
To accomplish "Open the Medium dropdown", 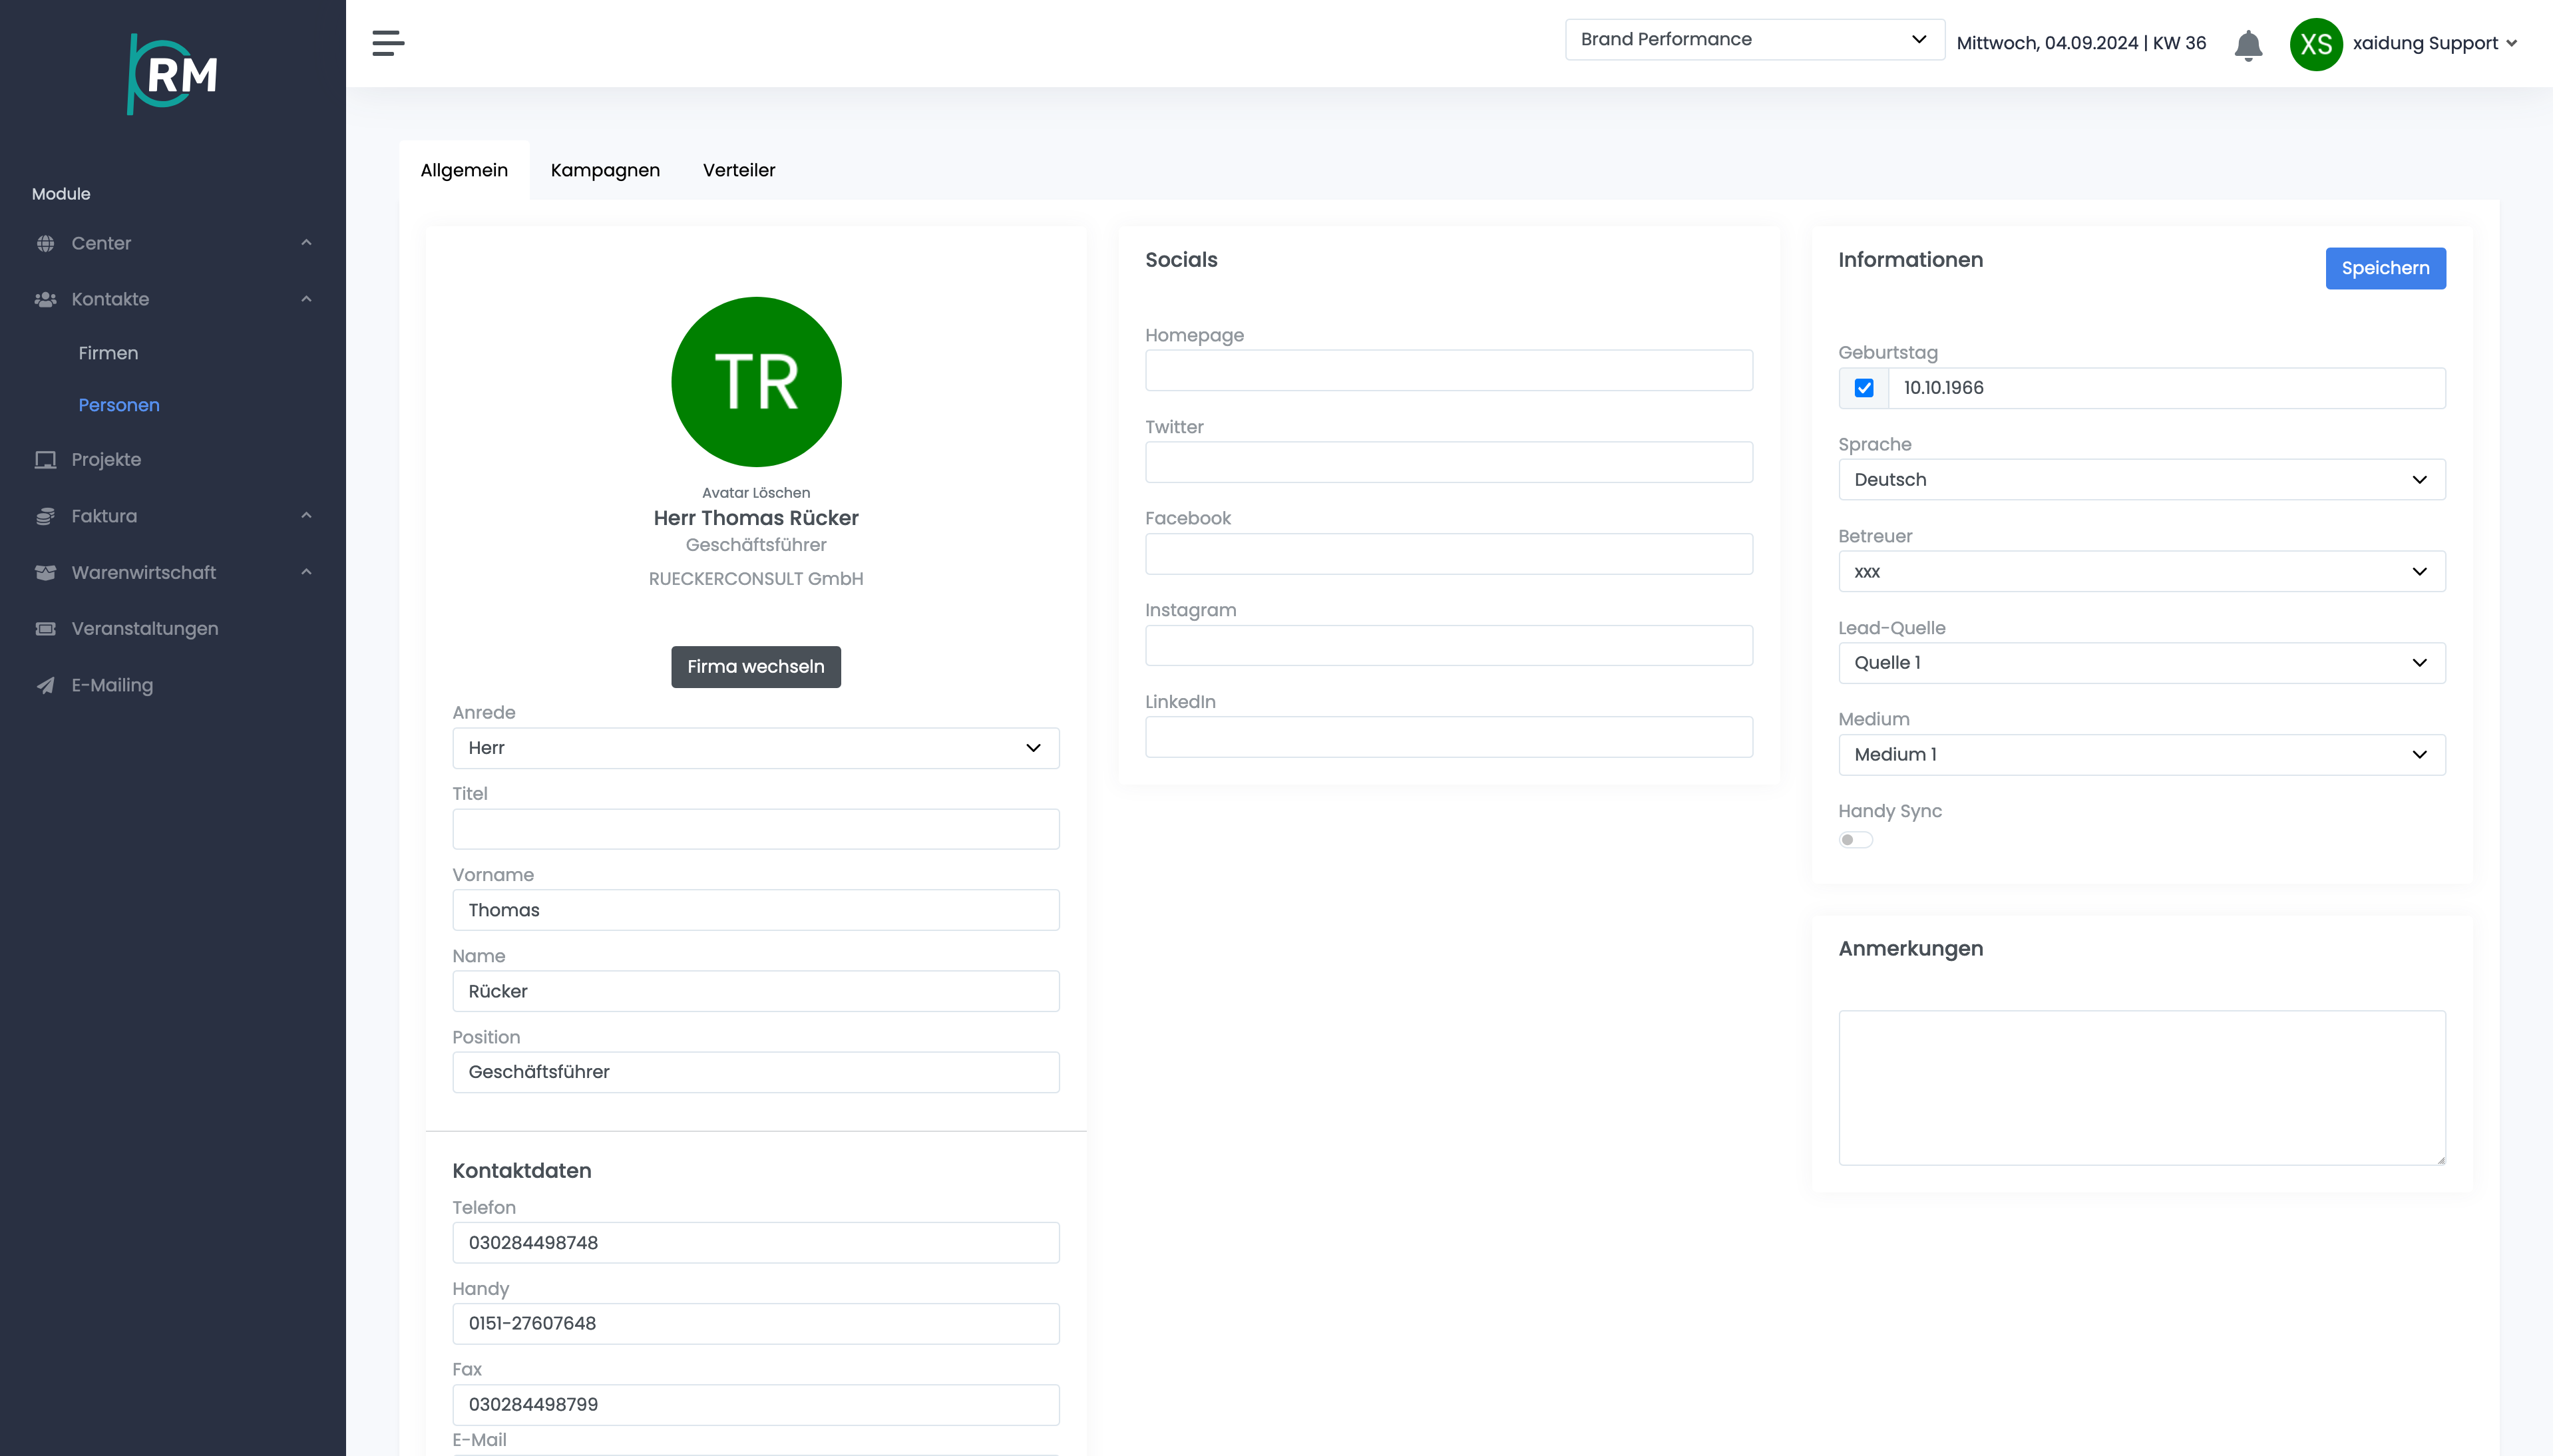I will coord(2141,755).
